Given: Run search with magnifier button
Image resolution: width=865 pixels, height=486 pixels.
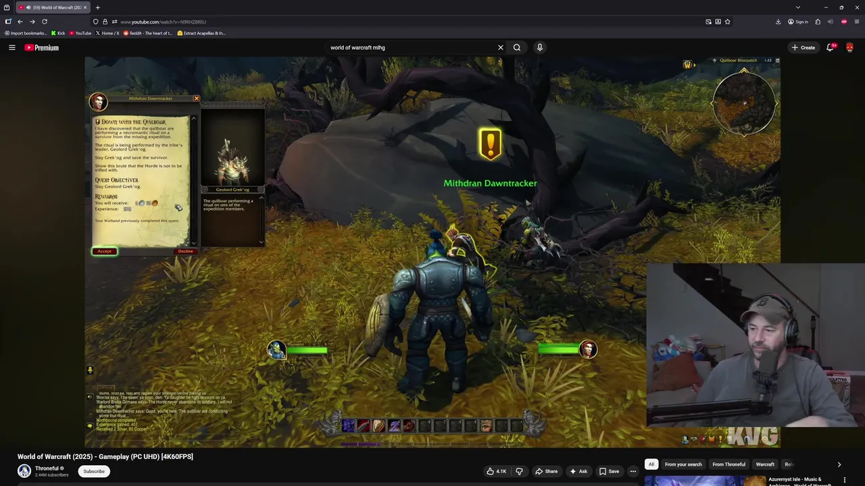Looking at the screenshot, I should coord(517,47).
